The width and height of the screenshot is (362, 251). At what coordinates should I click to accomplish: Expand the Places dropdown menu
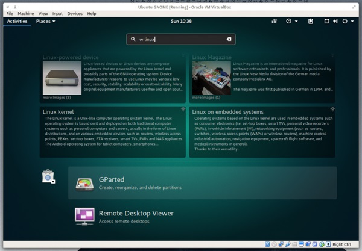pyautogui.click(x=45, y=21)
